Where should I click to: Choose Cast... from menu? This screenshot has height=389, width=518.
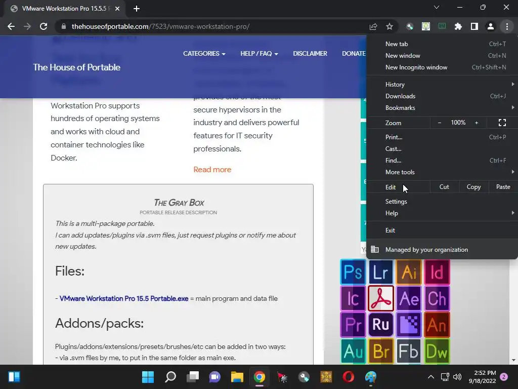442,149
